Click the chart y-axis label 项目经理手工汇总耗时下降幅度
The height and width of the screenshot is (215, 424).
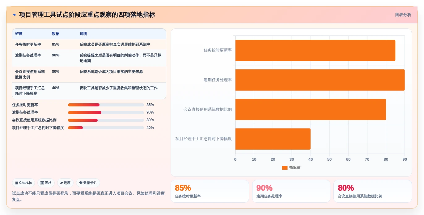204,139
